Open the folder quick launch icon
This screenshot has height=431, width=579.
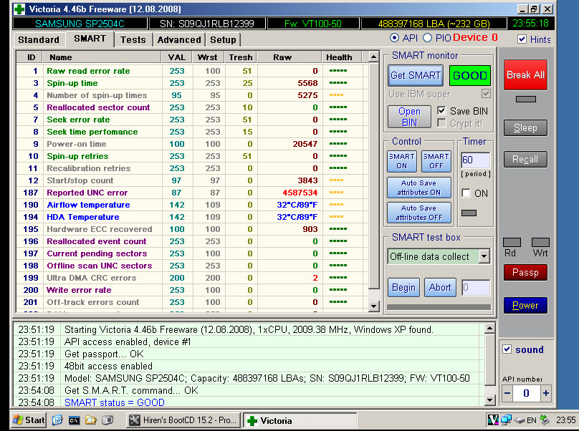point(91,420)
